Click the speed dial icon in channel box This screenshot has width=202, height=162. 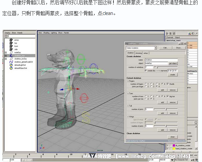click(x=193, y=34)
